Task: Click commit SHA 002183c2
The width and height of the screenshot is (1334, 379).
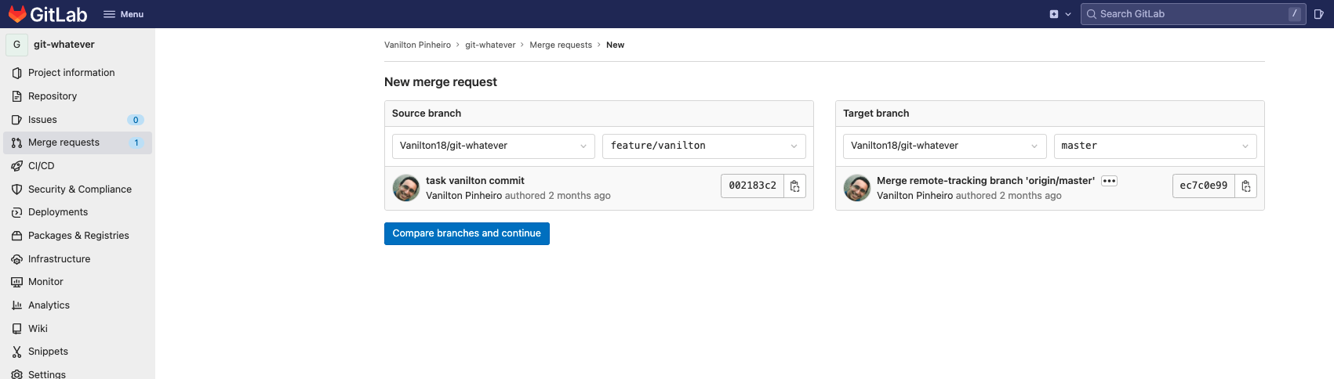Action: [752, 186]
